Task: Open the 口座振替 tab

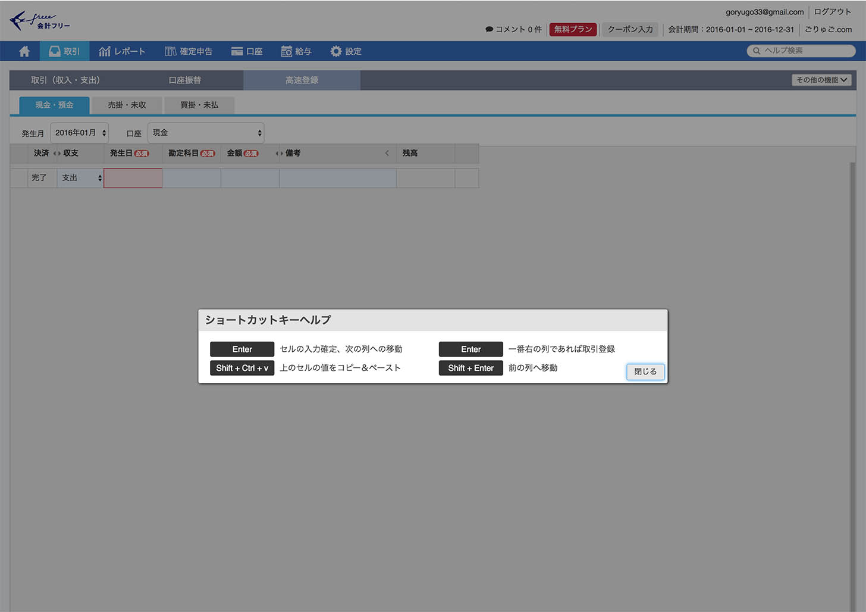Action: click(x=184, y=80)
